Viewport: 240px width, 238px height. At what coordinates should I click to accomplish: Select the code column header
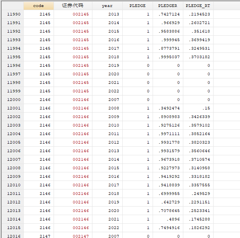pos(38,6)
